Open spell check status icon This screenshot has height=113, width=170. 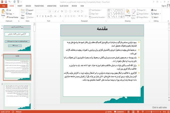pyautogui.click(x=13, y=112)
